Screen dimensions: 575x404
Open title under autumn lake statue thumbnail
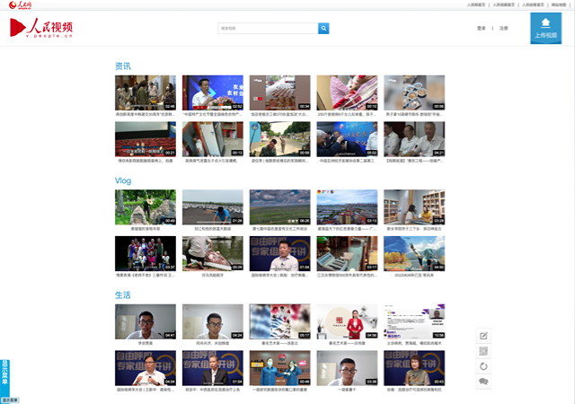coord(414,276)
